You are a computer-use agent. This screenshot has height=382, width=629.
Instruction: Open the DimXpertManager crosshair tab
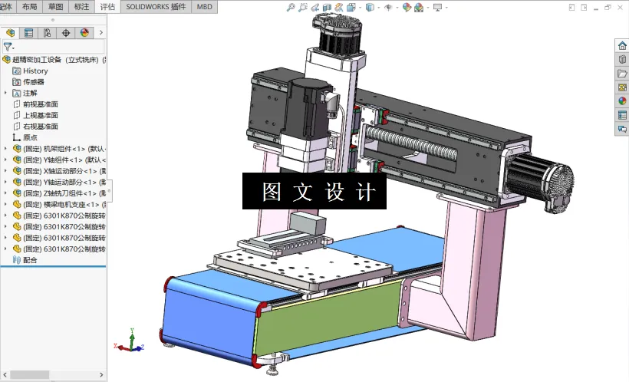[x=66, y=33]
